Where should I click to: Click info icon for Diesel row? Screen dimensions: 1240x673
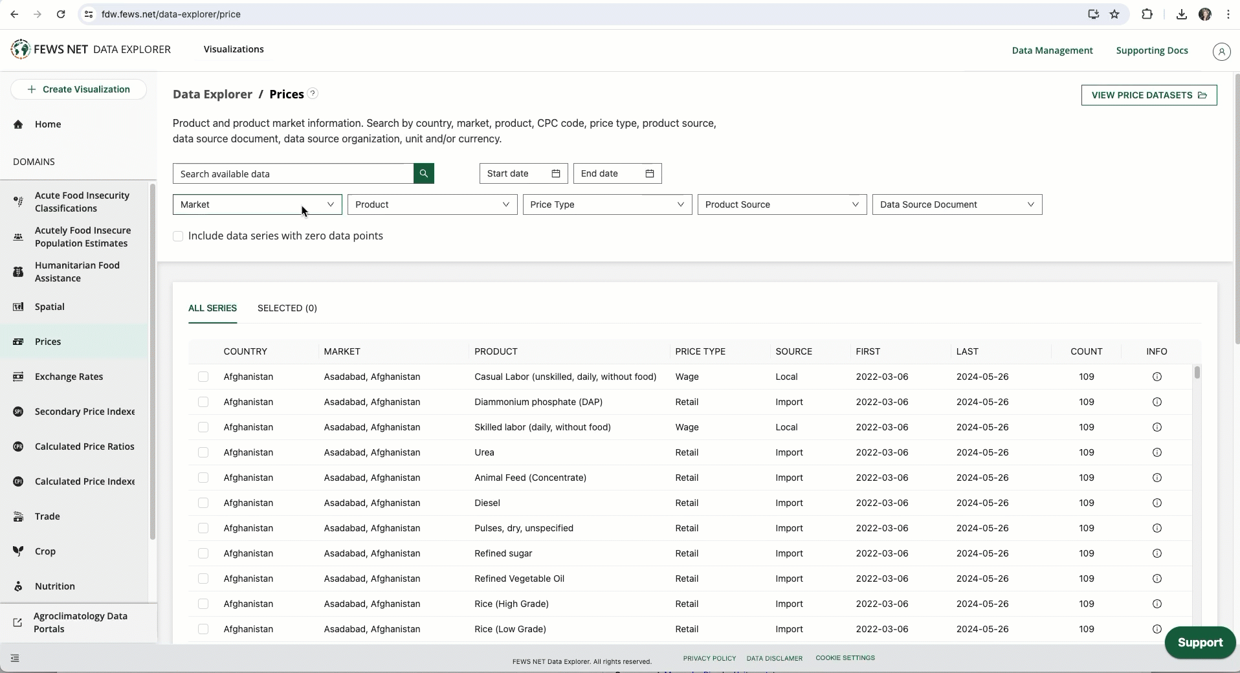pos(1157,503)
